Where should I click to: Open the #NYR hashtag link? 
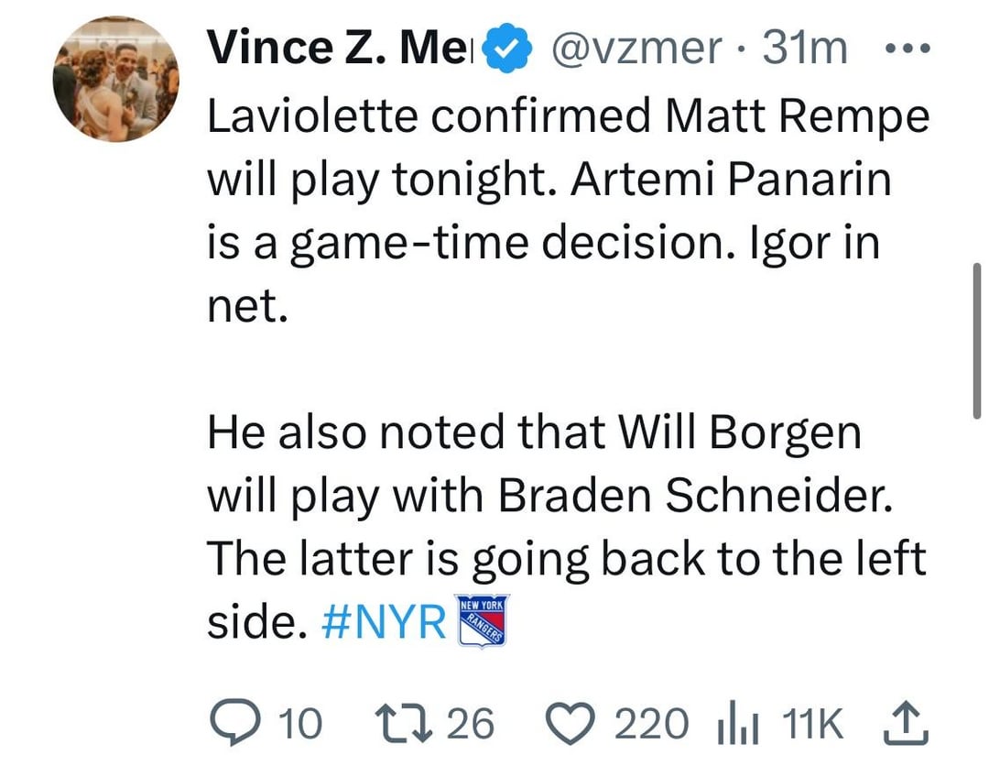[x=383, y=619]
